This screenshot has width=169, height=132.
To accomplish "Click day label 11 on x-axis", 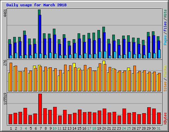I will (x=59, y=128).
